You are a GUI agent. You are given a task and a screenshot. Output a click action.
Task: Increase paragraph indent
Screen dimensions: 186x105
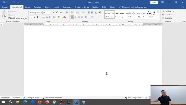click(x=92, y=13)
